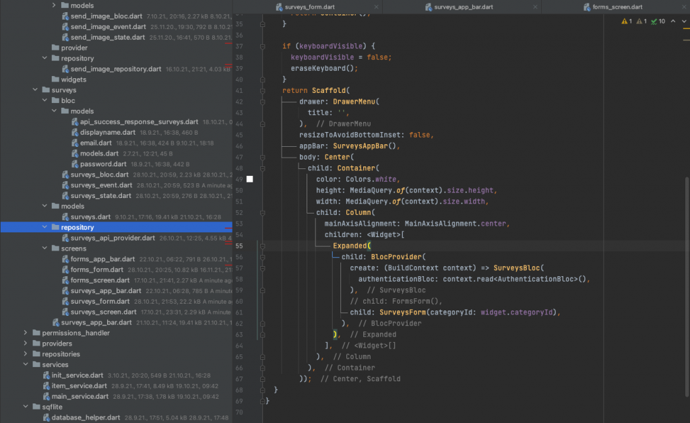Click the weak warning count icon in inspection widget
Image resolution: width=690 pixels, height=423 pixels.
tap(639, 21)
